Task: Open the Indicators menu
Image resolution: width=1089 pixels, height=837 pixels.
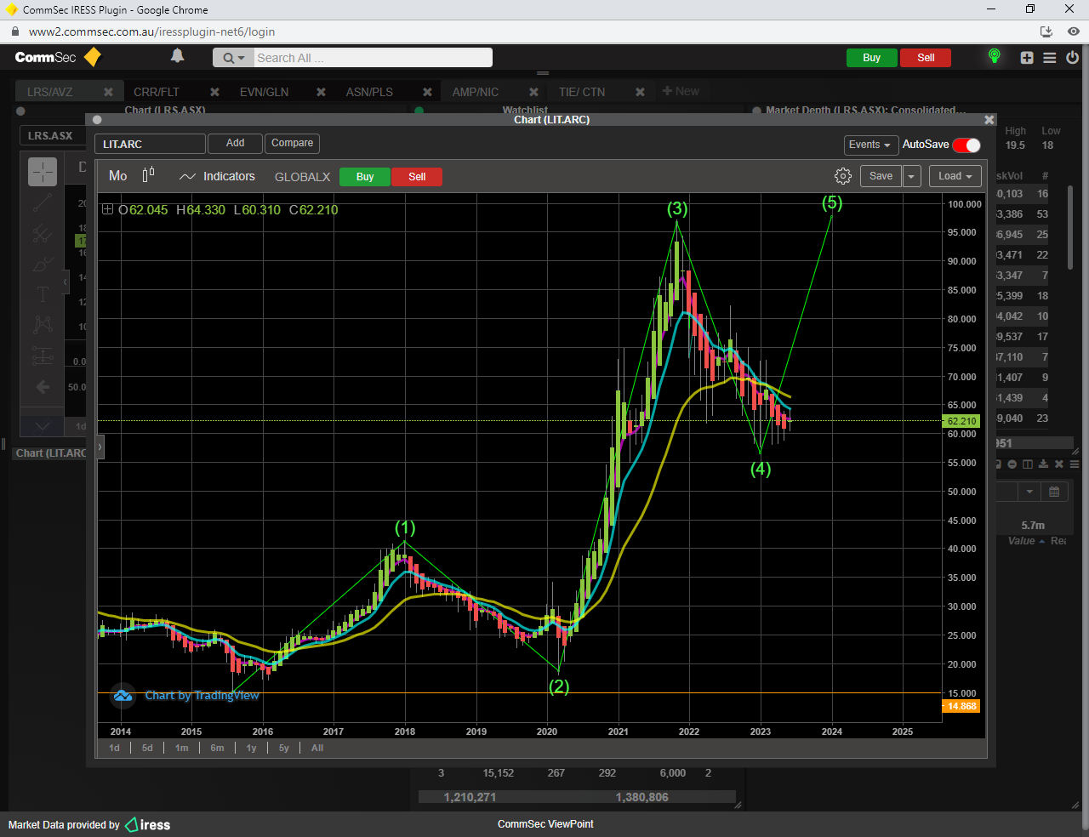Action: coord(218,176)
